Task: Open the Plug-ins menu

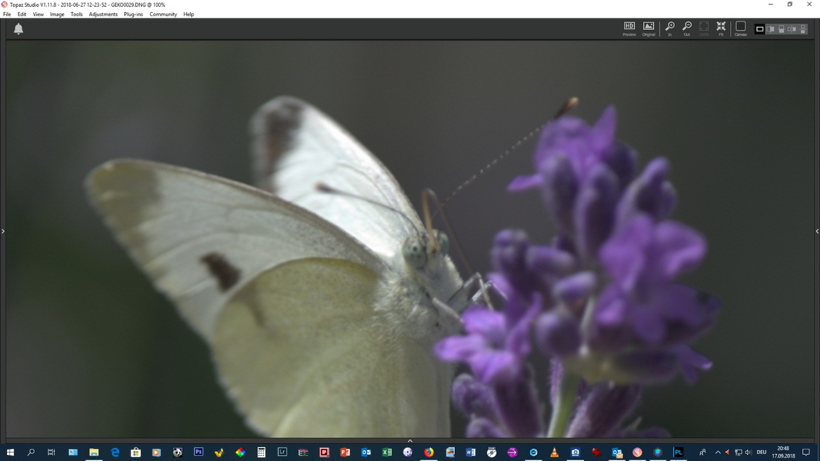Action: (x=133, y=14)
